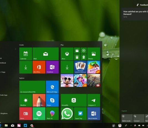This screenshot has height=128, width=148.
Task: Click the Feedback Hub notification header
Action: (142, 5)
